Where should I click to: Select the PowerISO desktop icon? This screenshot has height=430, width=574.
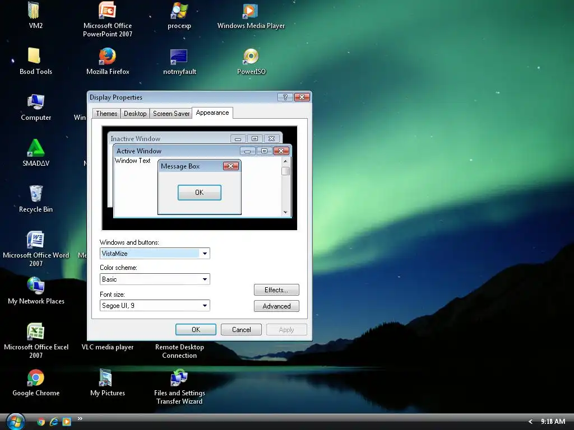251,57
